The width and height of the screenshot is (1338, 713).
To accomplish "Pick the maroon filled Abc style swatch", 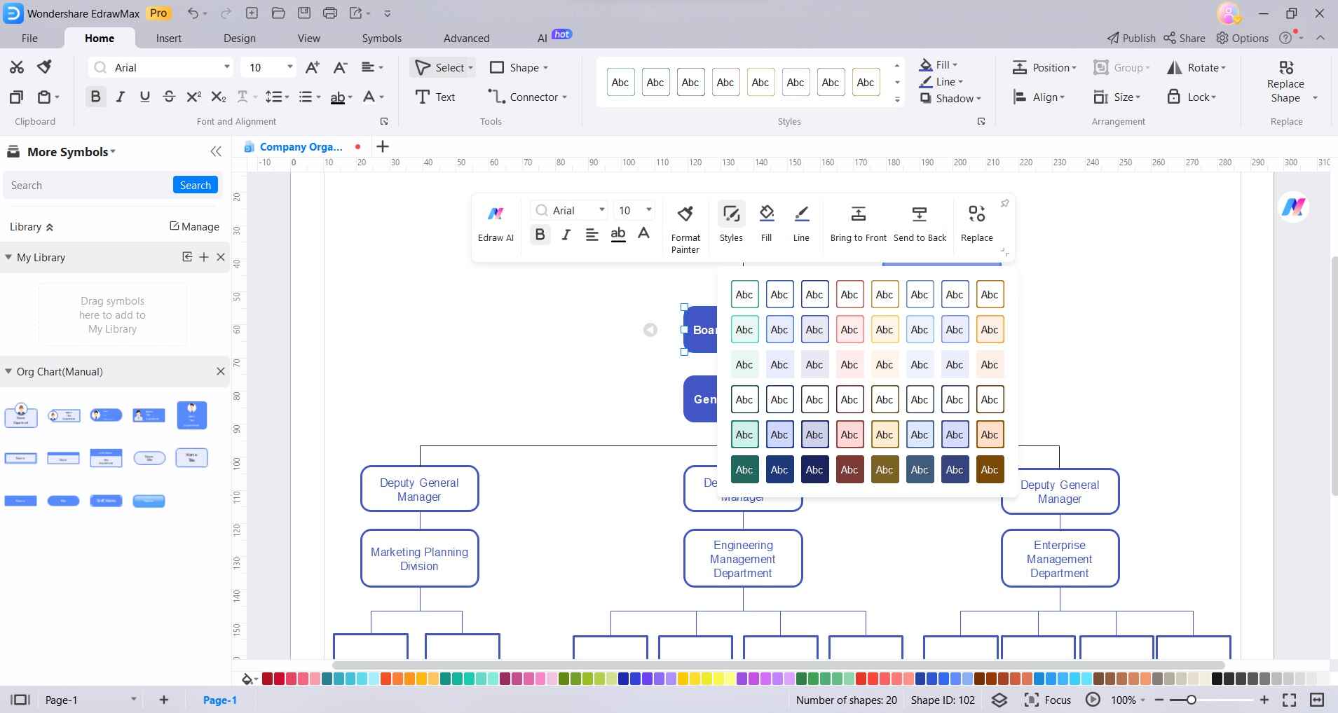I will pyautogui.click(x=849, y=469).
